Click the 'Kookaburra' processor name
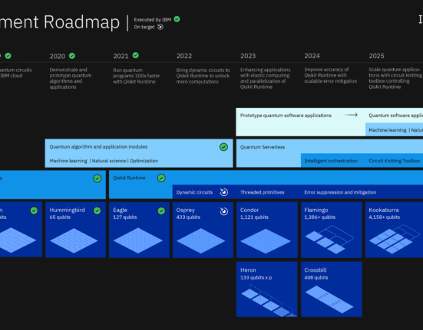 (x=384, y=210)
